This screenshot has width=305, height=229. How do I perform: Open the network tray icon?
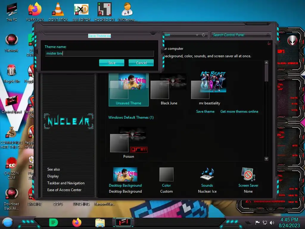click(x=264, y=222)
